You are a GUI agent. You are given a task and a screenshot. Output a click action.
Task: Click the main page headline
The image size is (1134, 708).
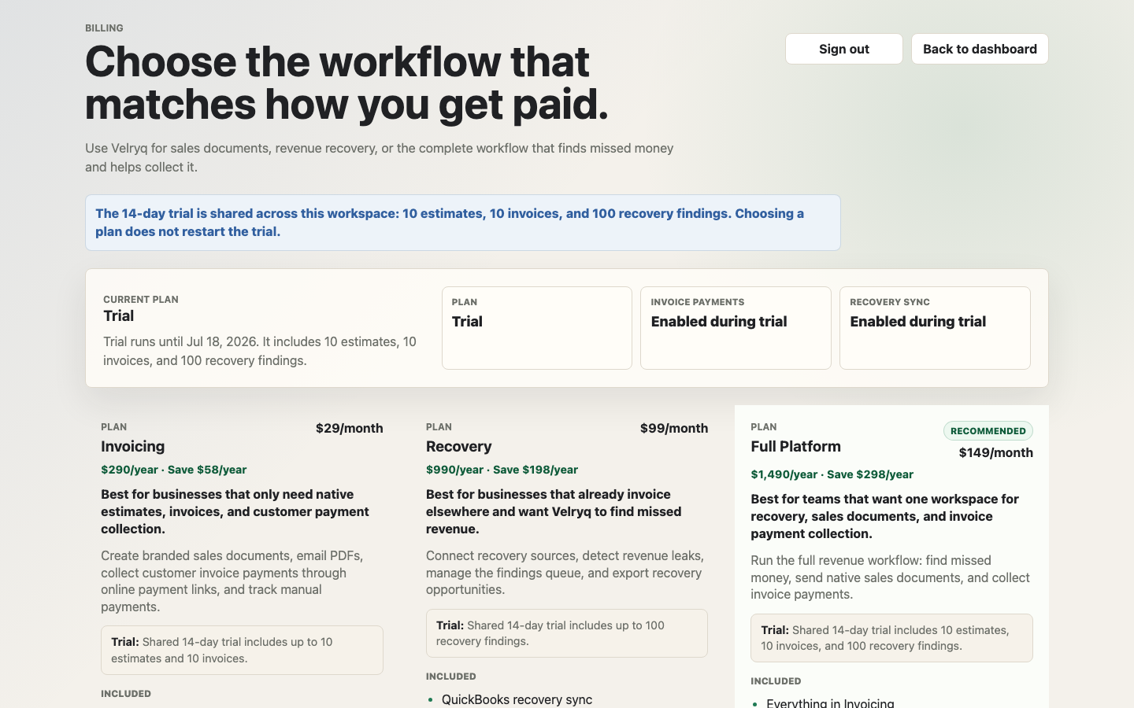click(346, 83)
